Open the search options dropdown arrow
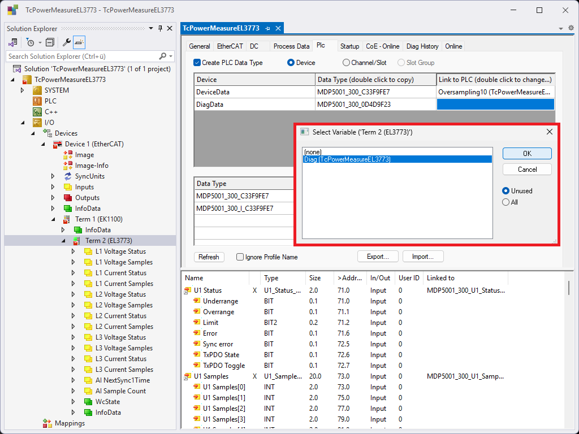 tap(171, 57)
